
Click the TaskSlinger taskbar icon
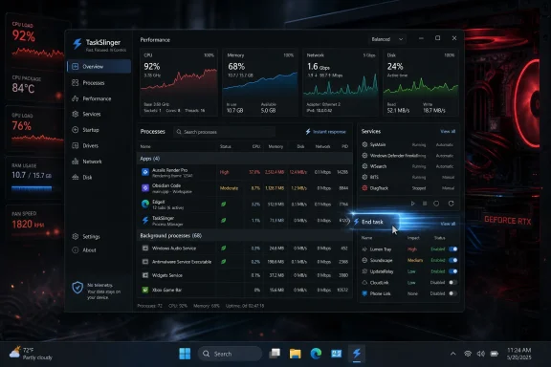(x=357, y=354)
